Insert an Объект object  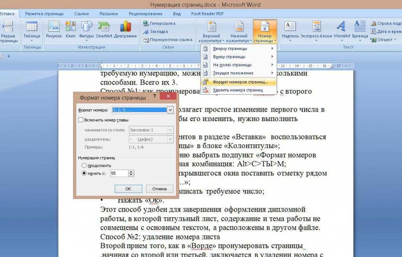click(x=384, y=40)
